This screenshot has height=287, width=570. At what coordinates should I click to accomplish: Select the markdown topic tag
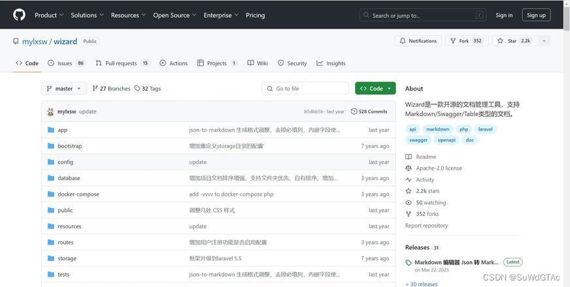438,129
